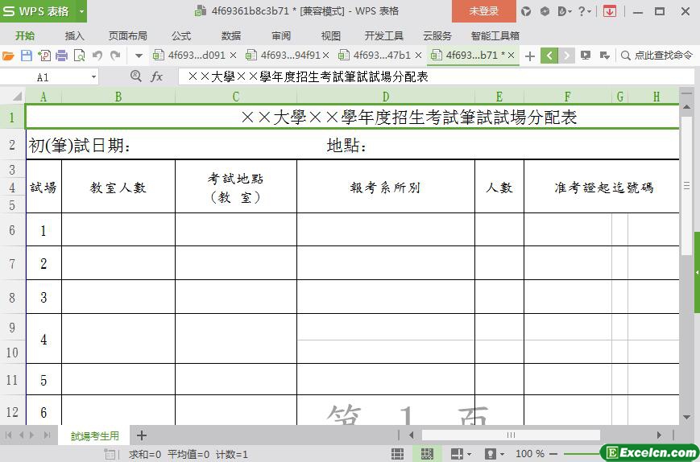Screen dimensions: 700x462
Task: Switch to normal view in status bar
Action: click(x=397, y=454)
